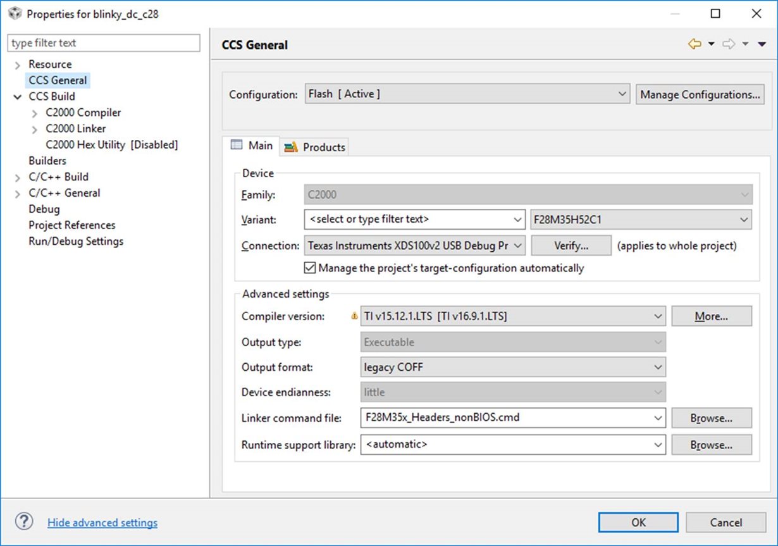Image resolution: width=778 pixels, height=546 pixels.
Task: Click the Properties dialog title bar icon
Action: [x=15, y=13]
